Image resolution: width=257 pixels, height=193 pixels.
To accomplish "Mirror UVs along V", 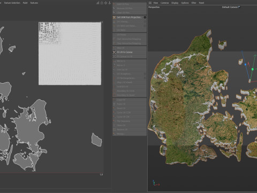I will [x=130, y=65].
